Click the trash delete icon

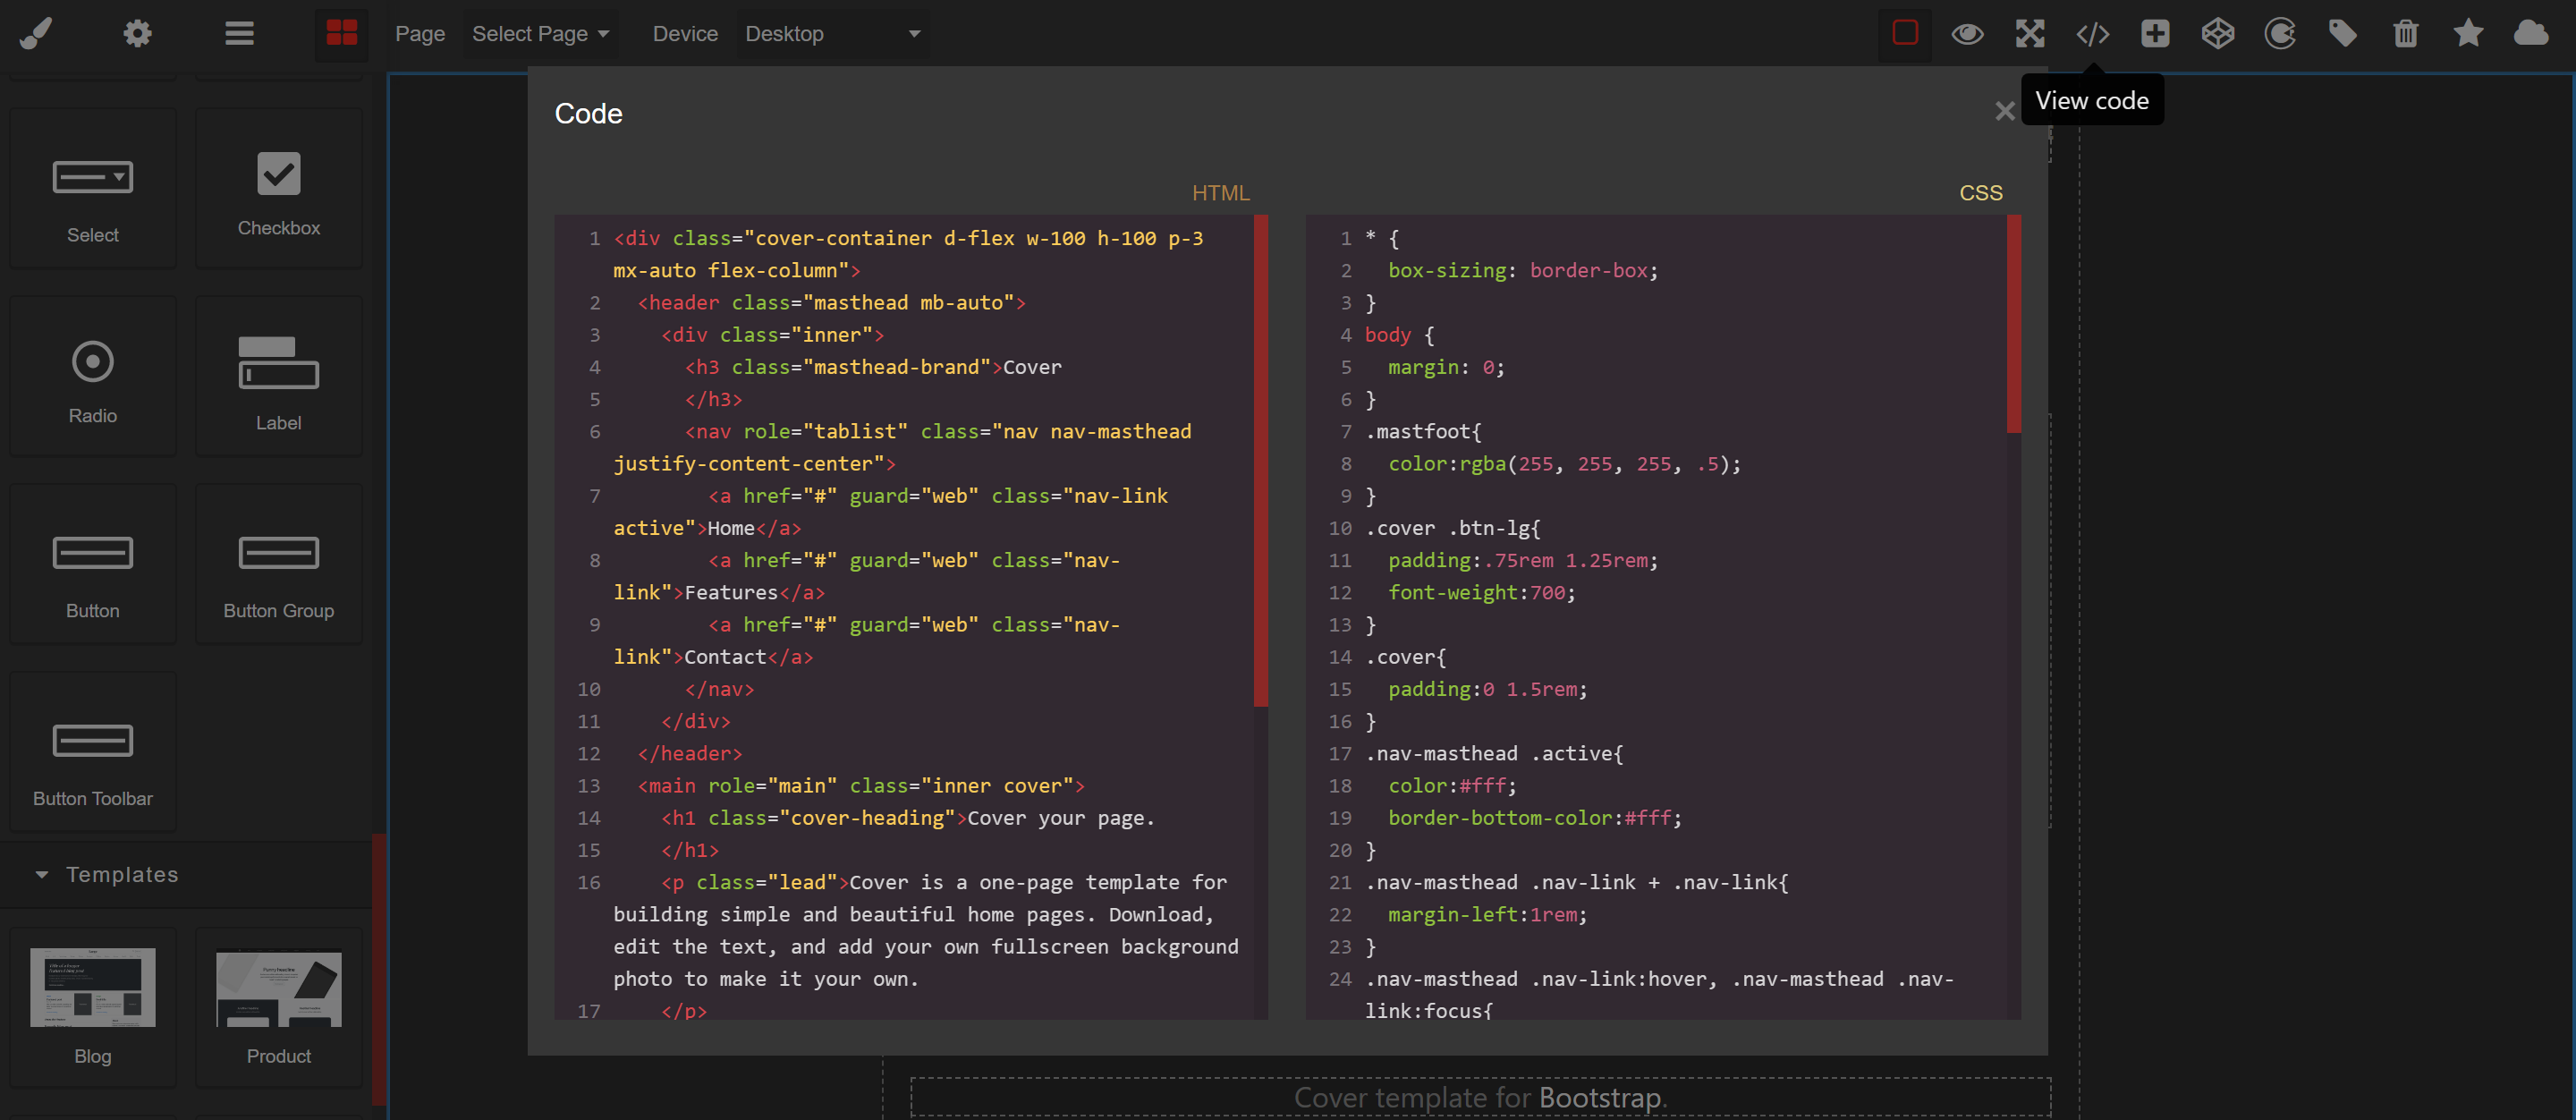(2405, 33)
